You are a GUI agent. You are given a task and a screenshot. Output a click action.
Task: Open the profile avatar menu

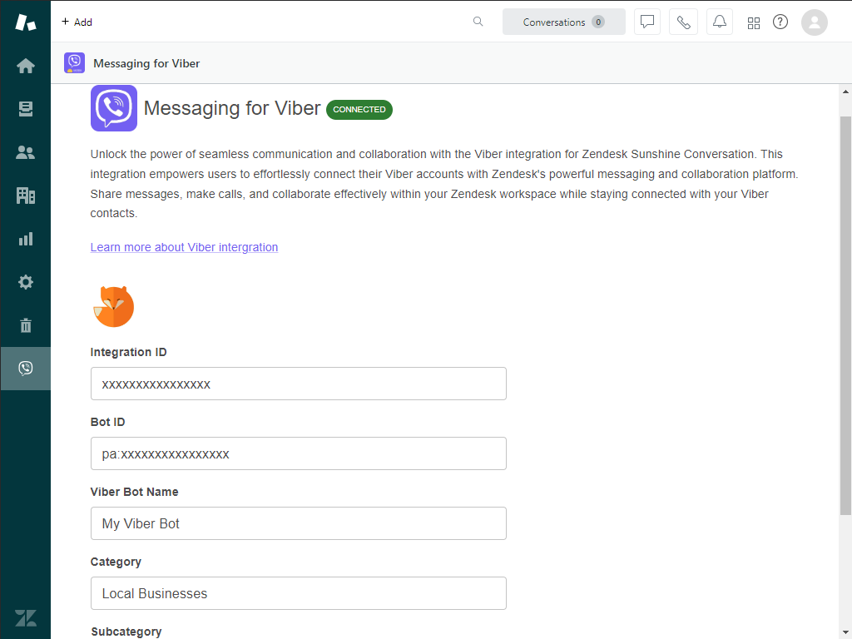pos(814,22)
